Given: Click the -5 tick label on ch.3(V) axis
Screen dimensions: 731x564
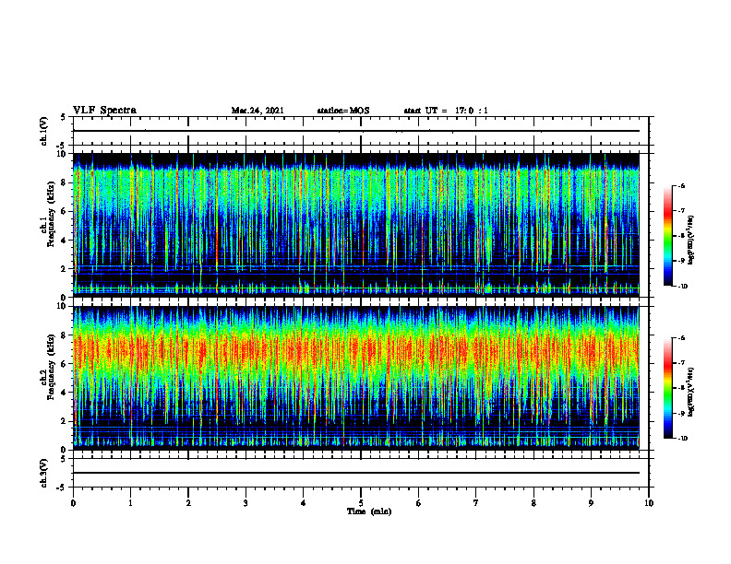Looking at the screenshot, I should click(62, 488).
